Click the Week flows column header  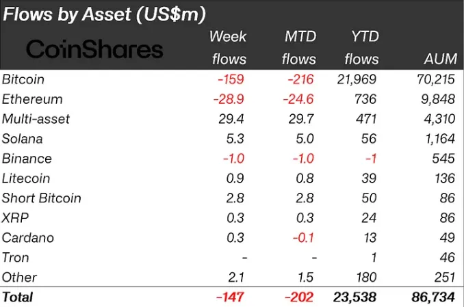(228, 48)
